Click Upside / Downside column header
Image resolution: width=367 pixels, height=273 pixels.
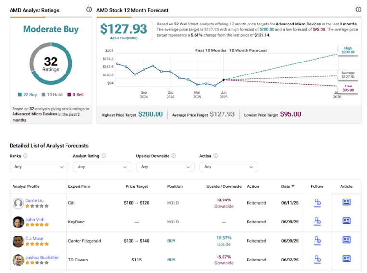pos(224,186)
